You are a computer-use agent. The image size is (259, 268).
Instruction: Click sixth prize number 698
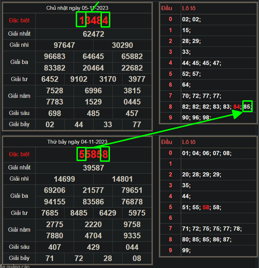pyautogui.click(x=54, y=113)
